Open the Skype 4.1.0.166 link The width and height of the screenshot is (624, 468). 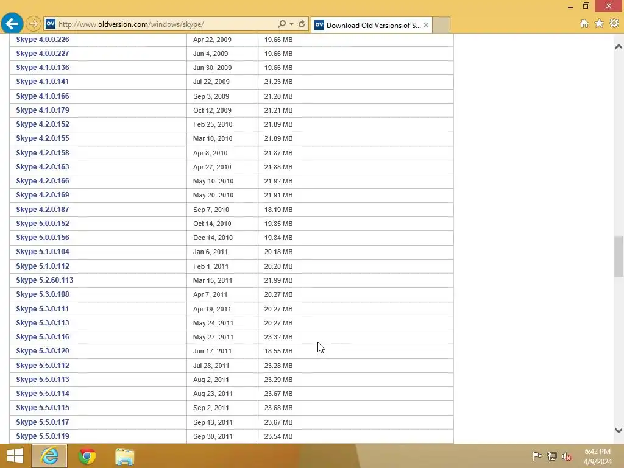[43, 96]
